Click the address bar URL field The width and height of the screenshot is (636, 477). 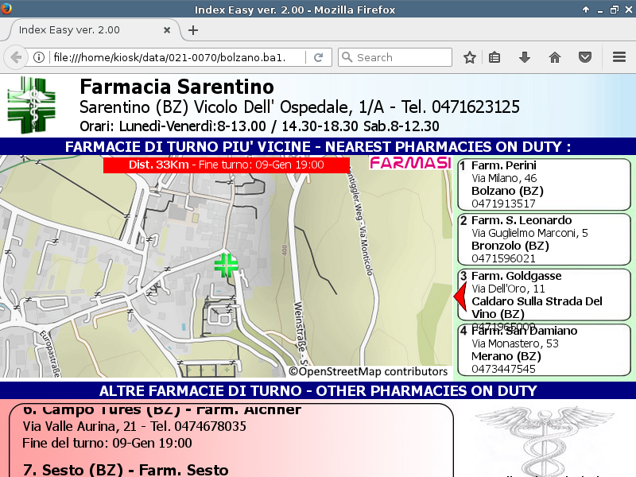click(175, 57)
